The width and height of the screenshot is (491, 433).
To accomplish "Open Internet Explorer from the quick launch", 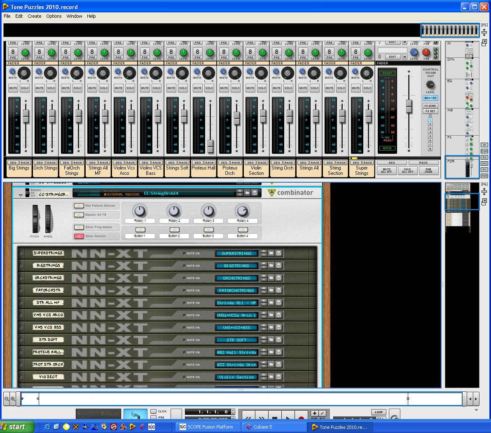I will 47,427.
